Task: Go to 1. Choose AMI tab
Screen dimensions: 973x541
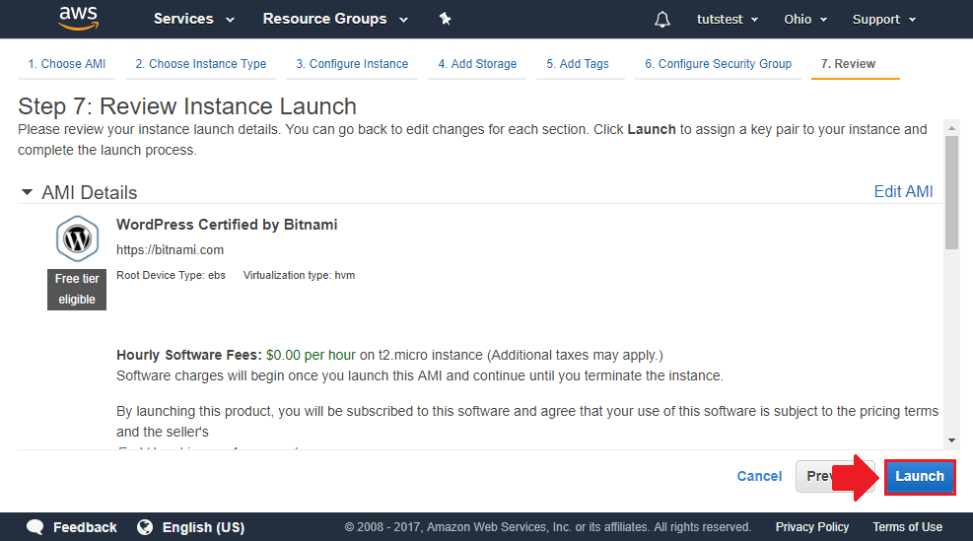Action: [66, 64]
